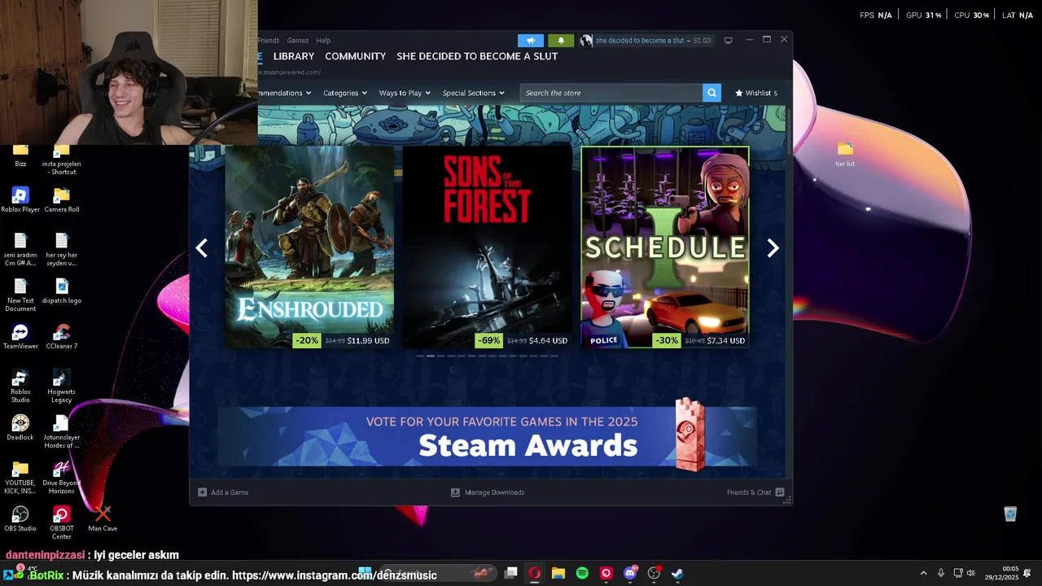Click the taskbar volume speaker icon
The width and height of the screenshot is (1042, 586).
point(970,574)
